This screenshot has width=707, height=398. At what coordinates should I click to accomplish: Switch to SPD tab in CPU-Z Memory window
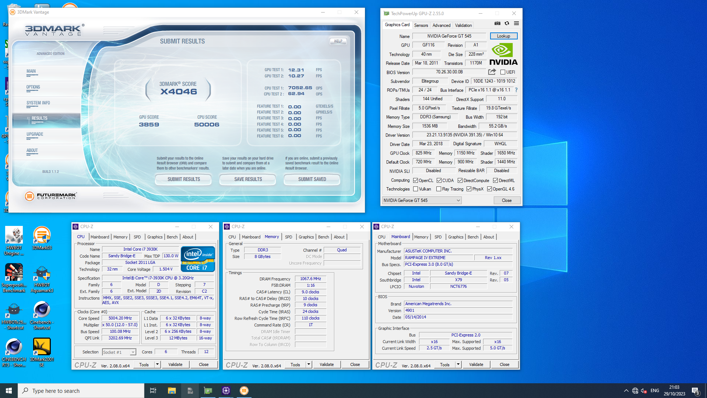[288, 237]
